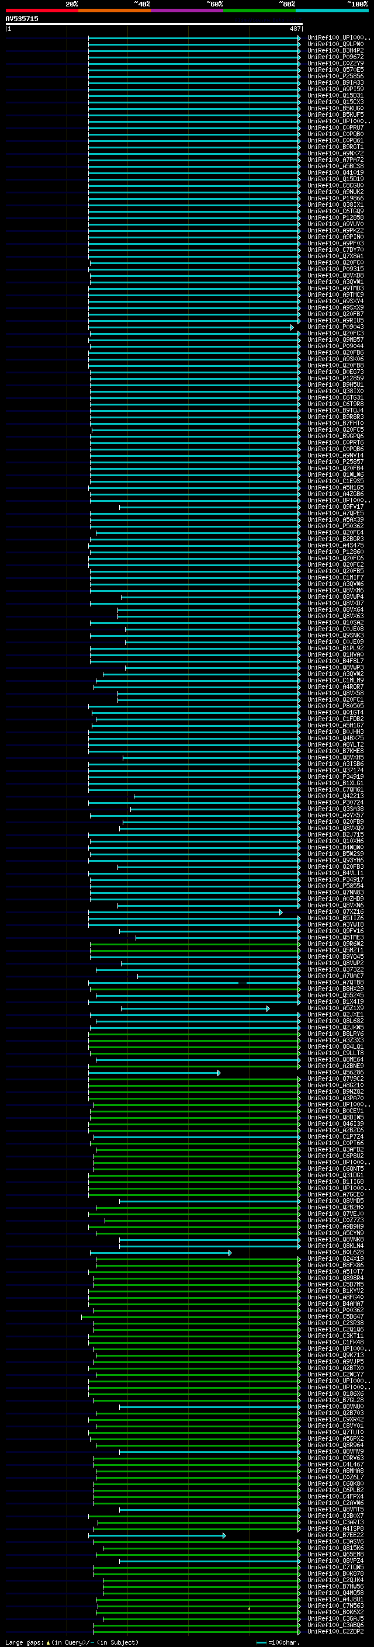This screenshot has height=1647, width=374.
Task: Select the UniRef100_P30724 hit label
Action: pos(335,802)
